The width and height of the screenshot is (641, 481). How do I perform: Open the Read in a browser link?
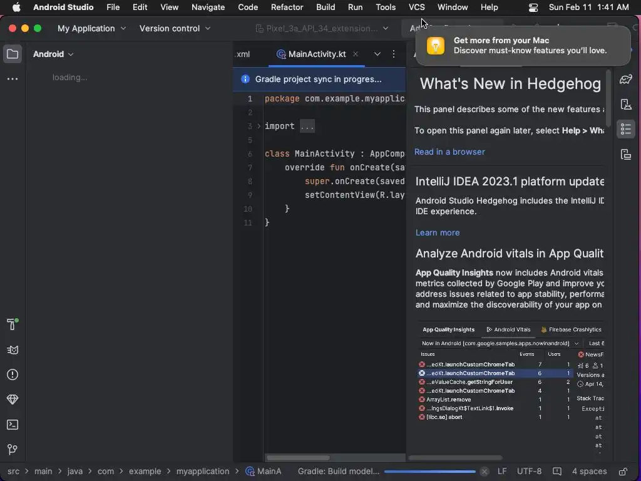click(449, 152)
